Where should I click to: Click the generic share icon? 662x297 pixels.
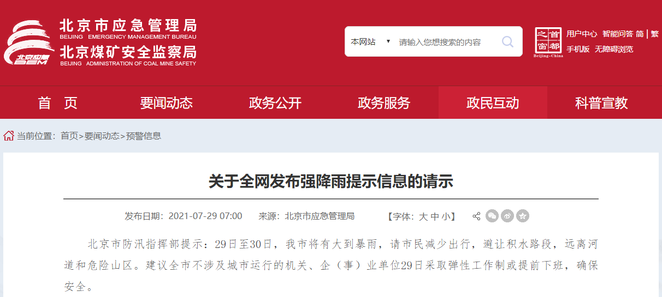(476, 216)
